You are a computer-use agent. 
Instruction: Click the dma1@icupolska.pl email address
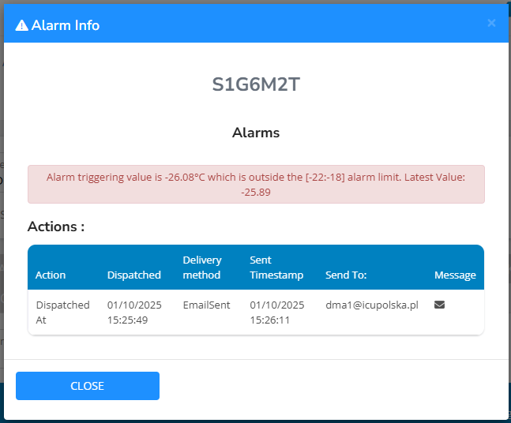point(371,305)
